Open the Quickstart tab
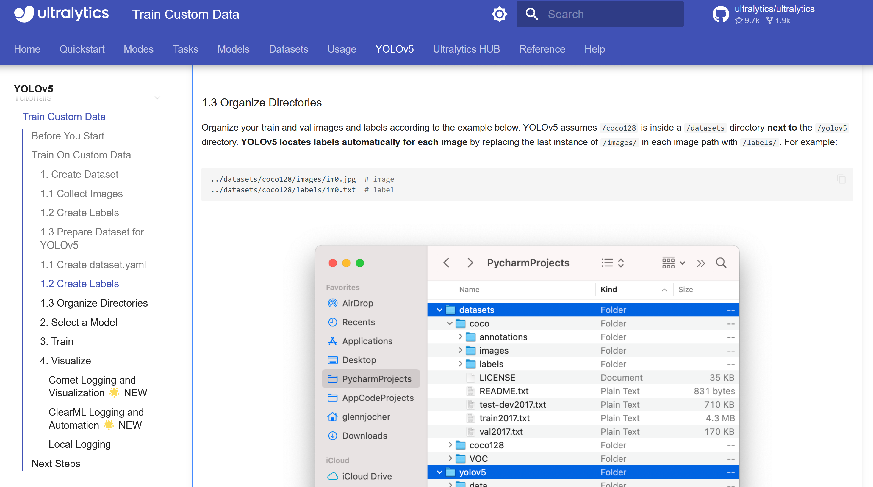This screenshot has width=873, height=487. point(82,49)
